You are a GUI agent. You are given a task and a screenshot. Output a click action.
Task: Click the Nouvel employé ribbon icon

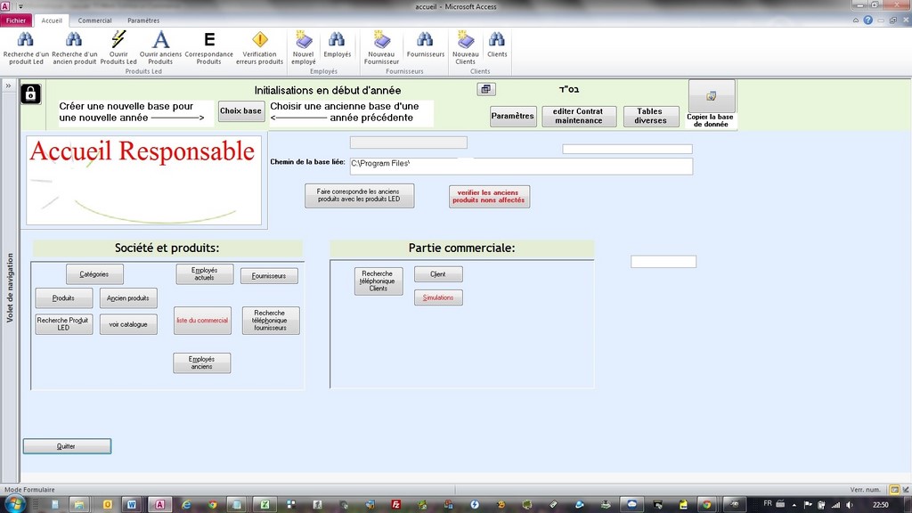(304, 40)
